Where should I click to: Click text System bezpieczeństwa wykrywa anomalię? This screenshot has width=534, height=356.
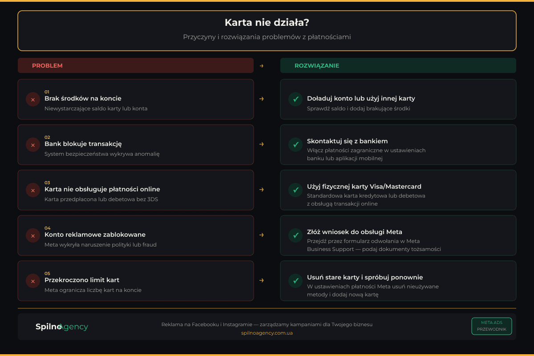click(102, 154)
